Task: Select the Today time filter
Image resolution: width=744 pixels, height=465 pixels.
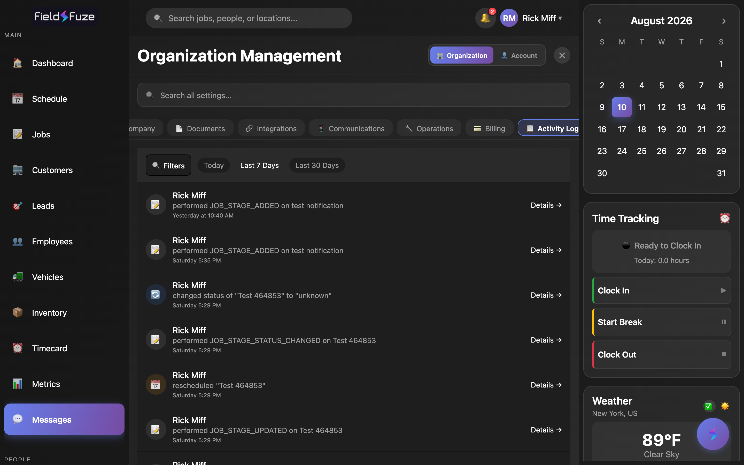Action: coord(214,165)
